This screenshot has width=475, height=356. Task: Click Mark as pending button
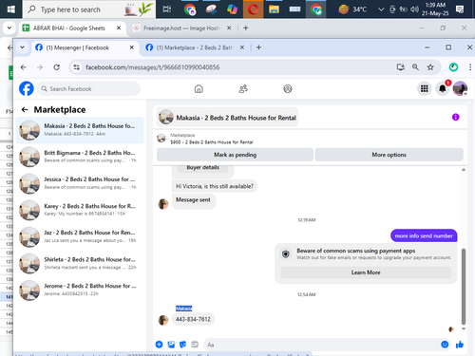pyautogui.click(x=235, y=155)
